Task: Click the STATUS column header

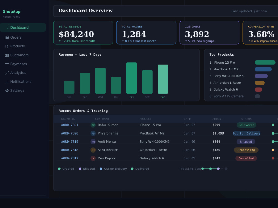Action: point(246,119)
